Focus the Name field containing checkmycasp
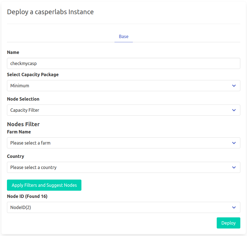 coord(123,63)
